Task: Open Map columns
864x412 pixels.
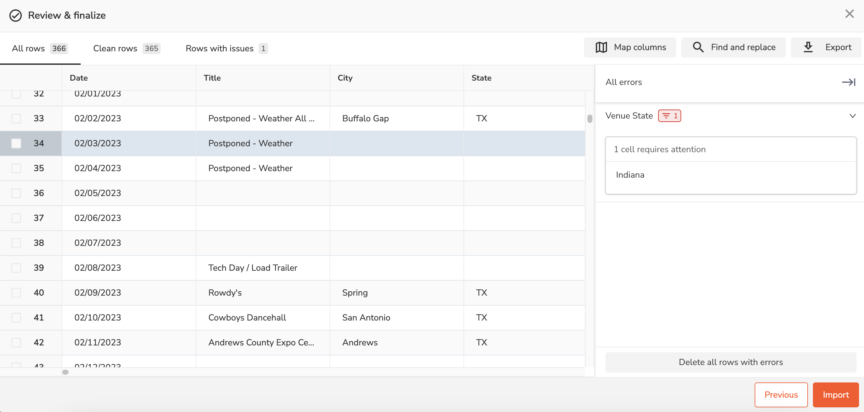Action: point(630,47)
